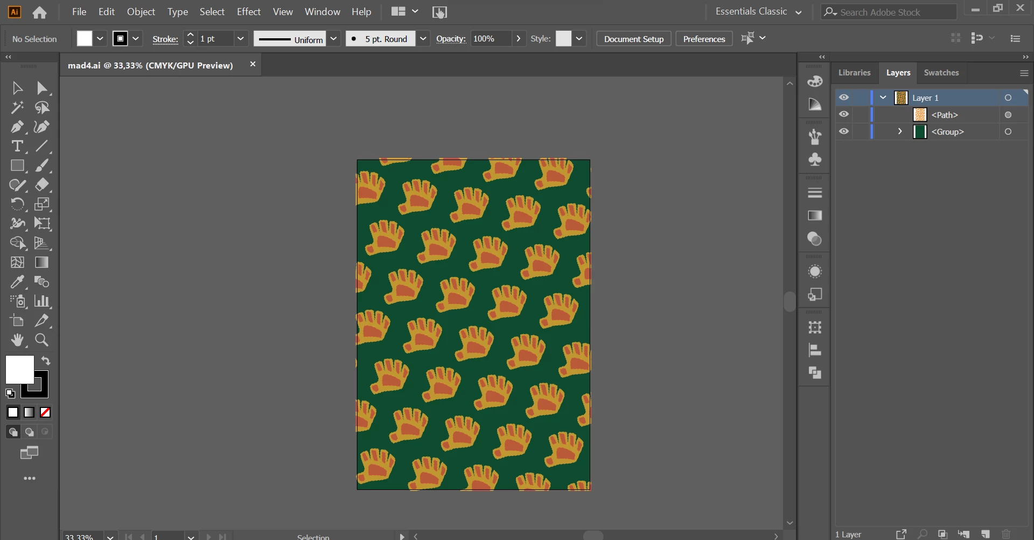Pick the Magic Wand tool
Screen dimensions: 1034x540
pyautogui.click(x=17, y=107)
